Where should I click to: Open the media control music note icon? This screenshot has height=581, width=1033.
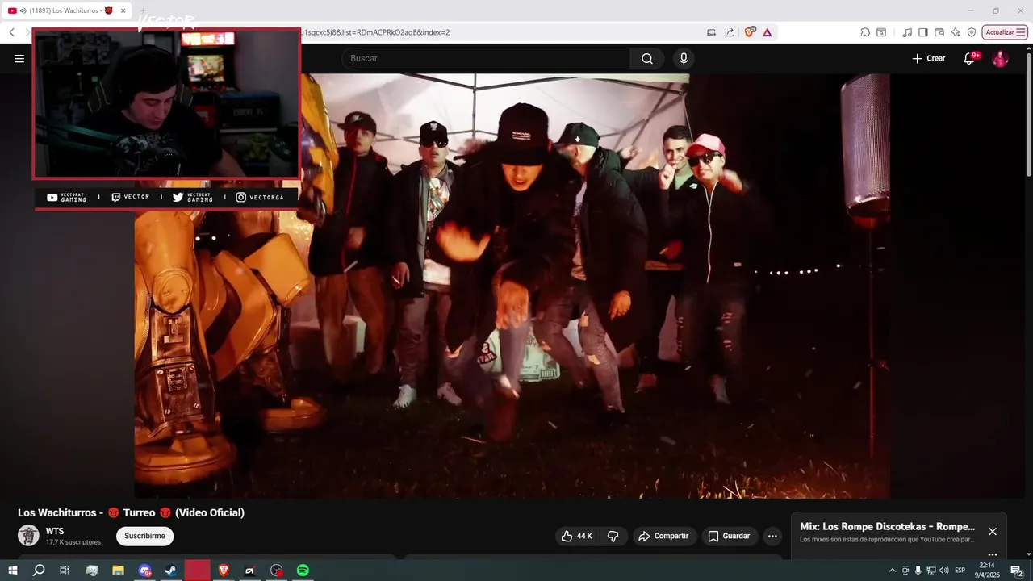907,32
